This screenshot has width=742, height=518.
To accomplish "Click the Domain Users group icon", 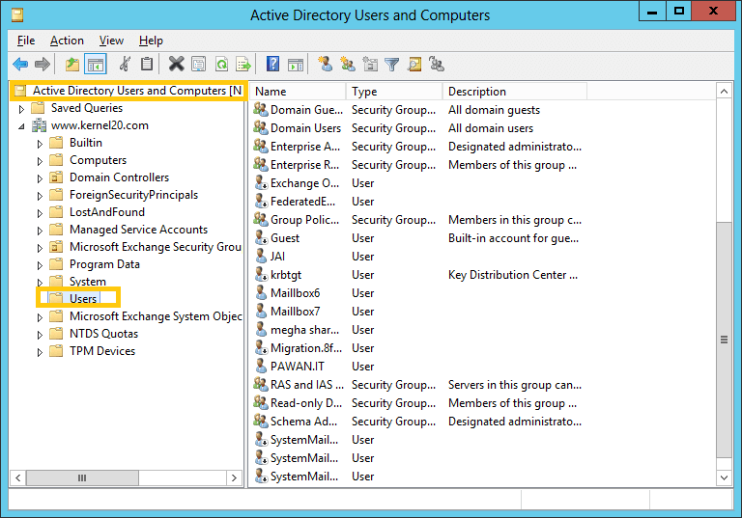I will click(261, 127).
